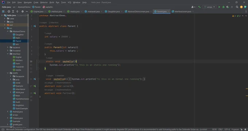Screen dimensions: 248x131
Task: Open the Project view selector icon
Action: pyautogui.click(x=3, y=12)
